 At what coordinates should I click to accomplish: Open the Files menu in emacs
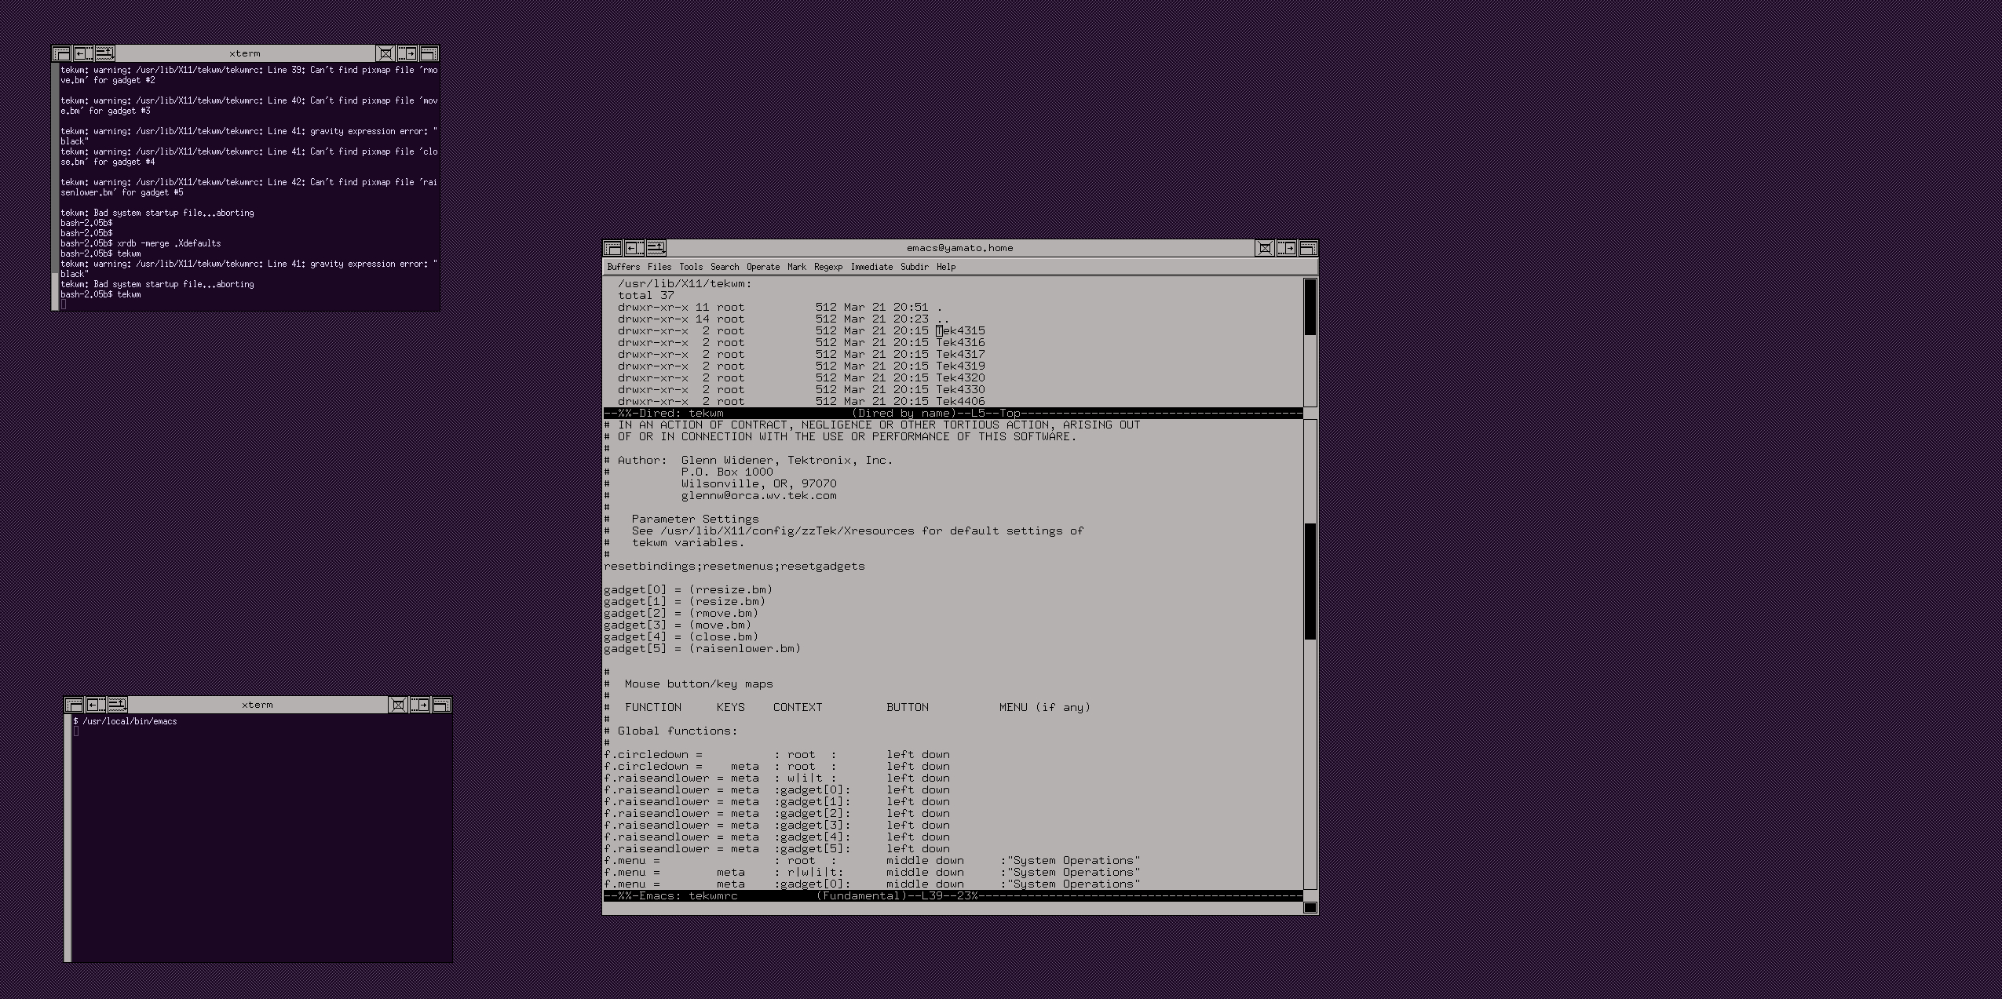point(659,267)
